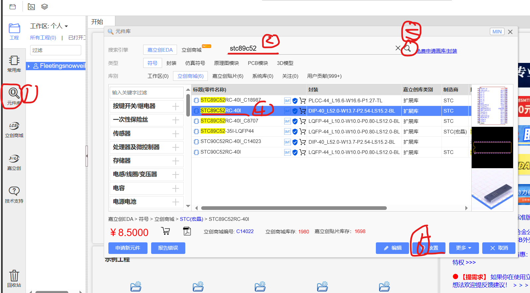Click the category list vertical scrollbar

coord(188,105)
